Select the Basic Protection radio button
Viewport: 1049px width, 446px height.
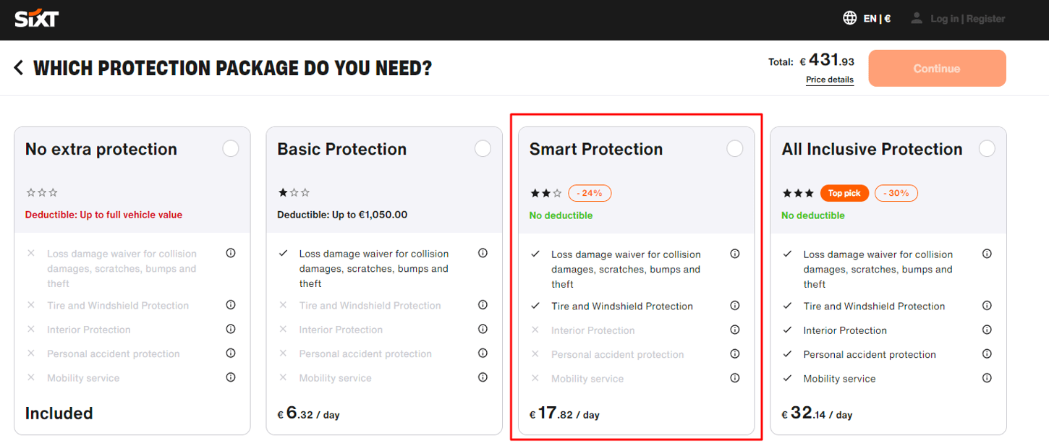click(483, 149)
